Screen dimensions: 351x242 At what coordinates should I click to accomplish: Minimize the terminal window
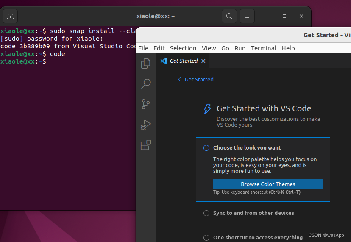click(x=267, y=17)
